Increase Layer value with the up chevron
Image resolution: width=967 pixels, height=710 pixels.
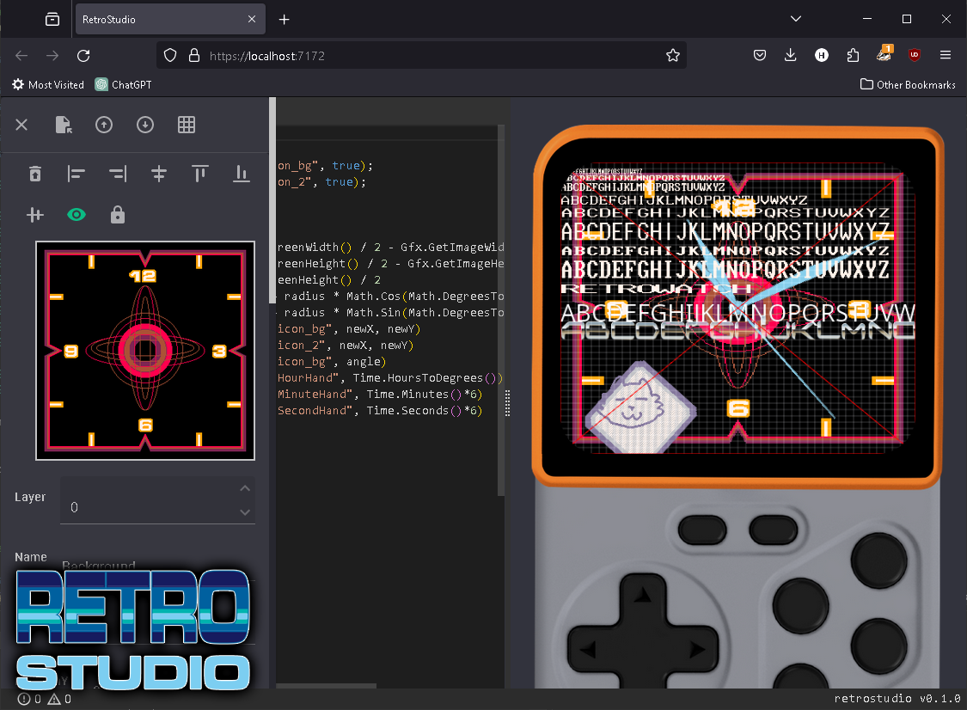(x=245, y=489)
